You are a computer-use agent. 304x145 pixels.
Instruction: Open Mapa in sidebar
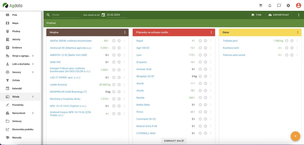[x=20, y=23]
